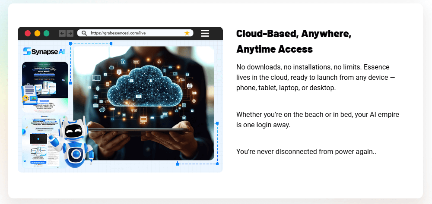Click the back arrow in the browser bar

point(62,33)
